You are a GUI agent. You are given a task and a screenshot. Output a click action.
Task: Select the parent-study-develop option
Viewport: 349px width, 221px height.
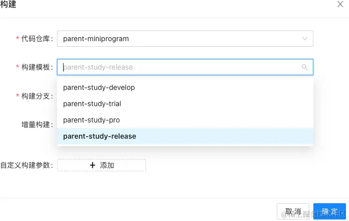coord(99,87)
